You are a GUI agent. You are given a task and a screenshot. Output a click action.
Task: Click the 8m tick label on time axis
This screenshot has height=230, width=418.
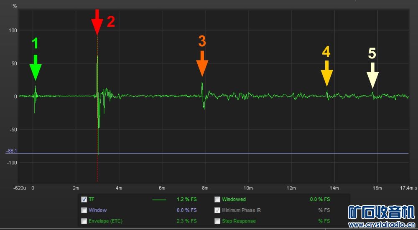tap(205, 189)
